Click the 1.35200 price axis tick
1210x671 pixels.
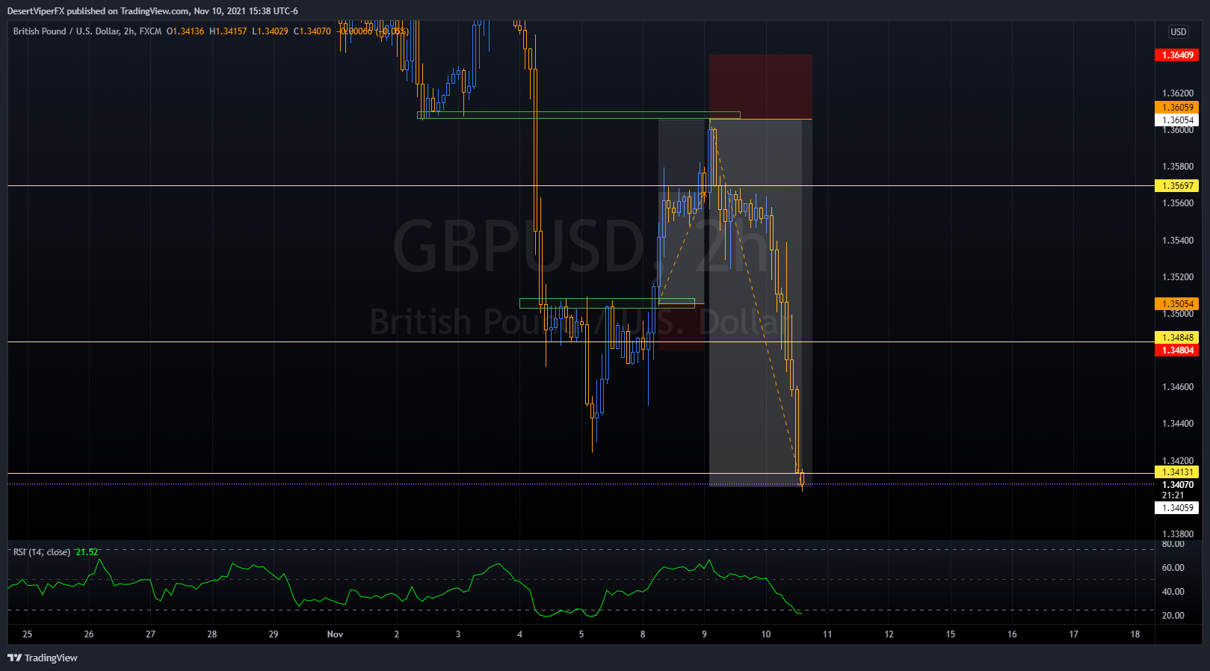coord(1178,277)
